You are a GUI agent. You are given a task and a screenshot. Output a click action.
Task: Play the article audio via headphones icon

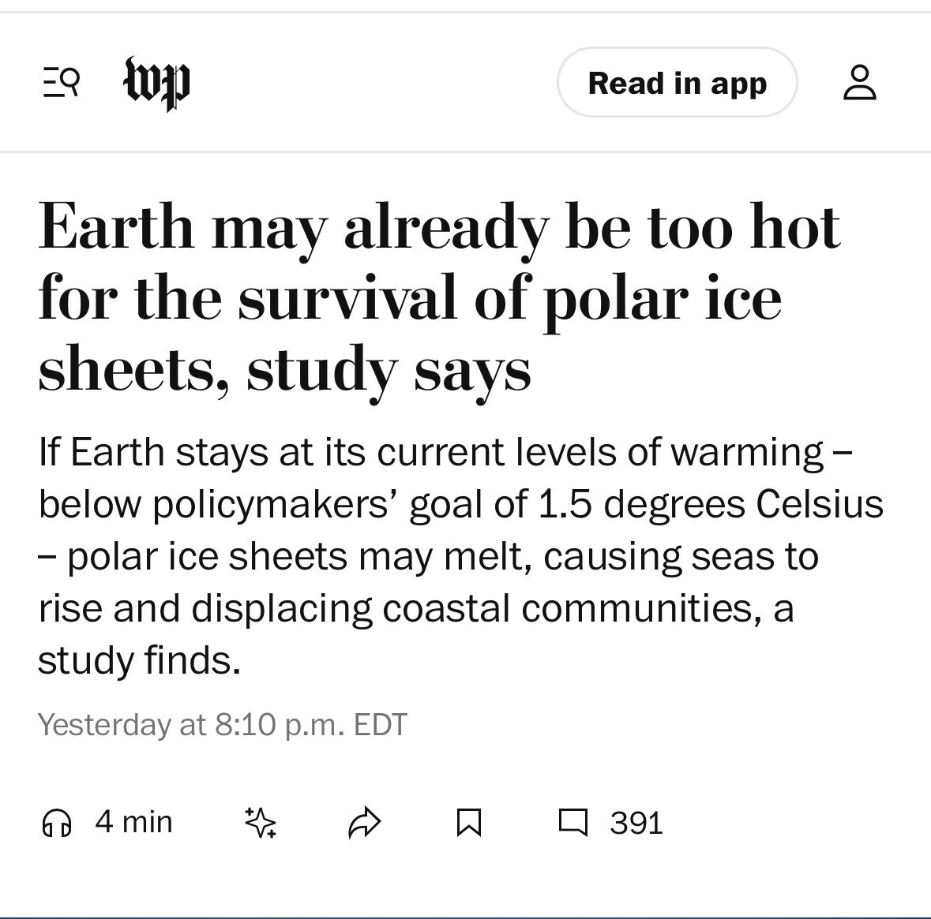(56, 823)
